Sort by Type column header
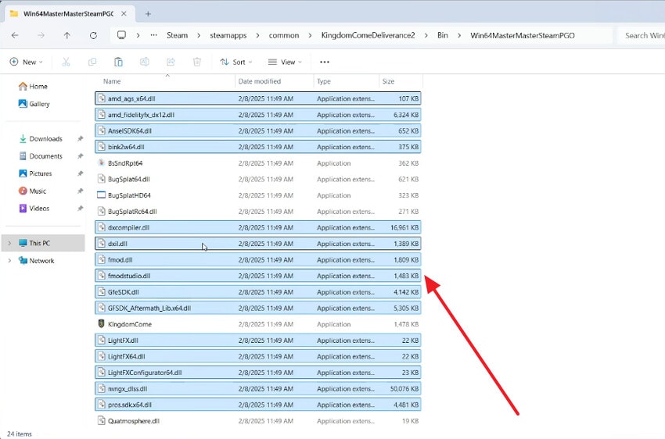Viewport: 665px width, 439px height. 324,81
